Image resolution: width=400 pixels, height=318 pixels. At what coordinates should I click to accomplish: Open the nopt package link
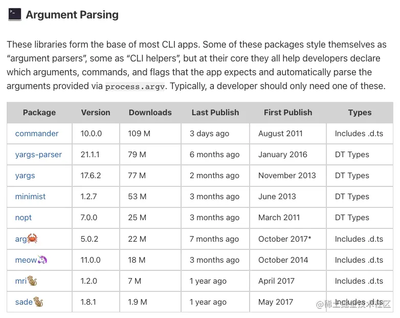click(x=24, y=217)
